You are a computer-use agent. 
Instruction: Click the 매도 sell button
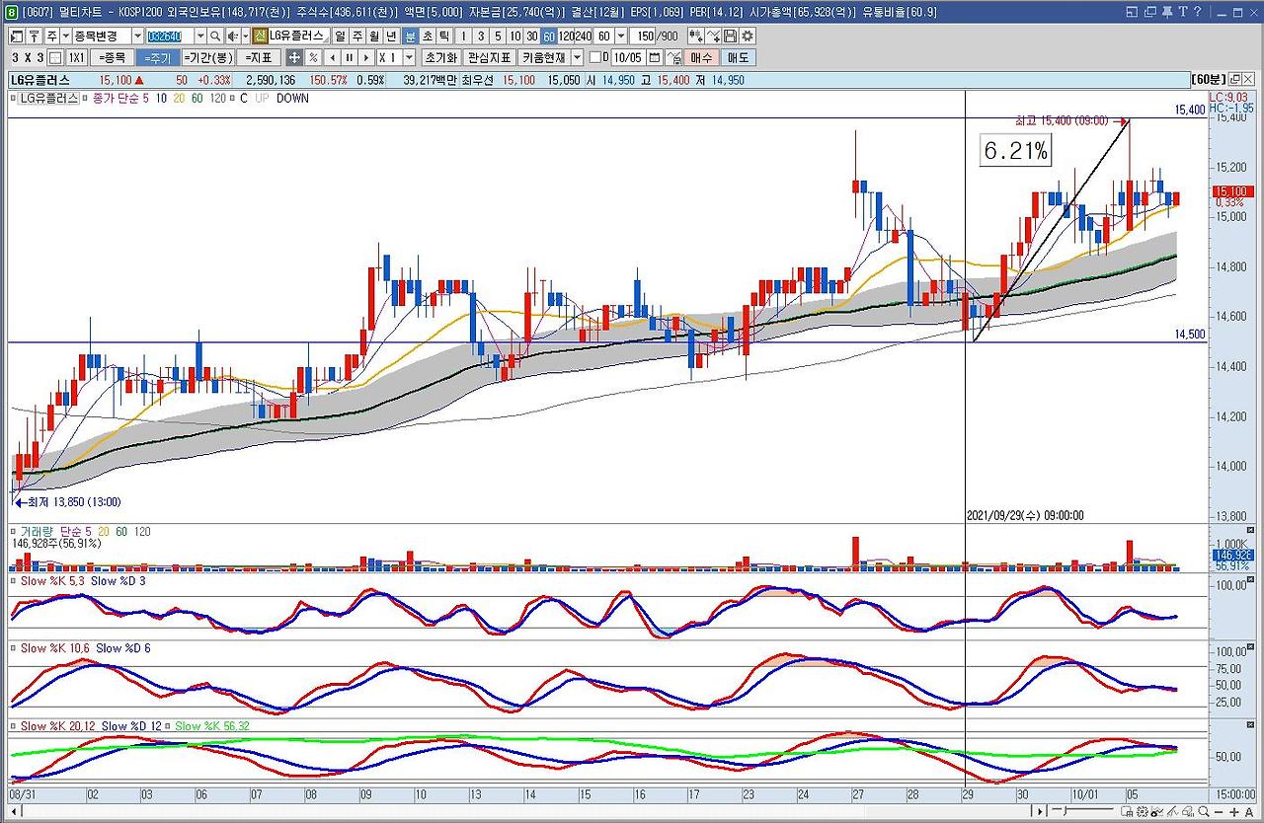(x=739, y=57)
